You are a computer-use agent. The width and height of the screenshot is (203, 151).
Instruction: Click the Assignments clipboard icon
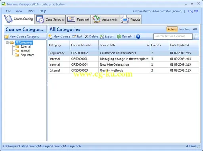coord(96,19)
